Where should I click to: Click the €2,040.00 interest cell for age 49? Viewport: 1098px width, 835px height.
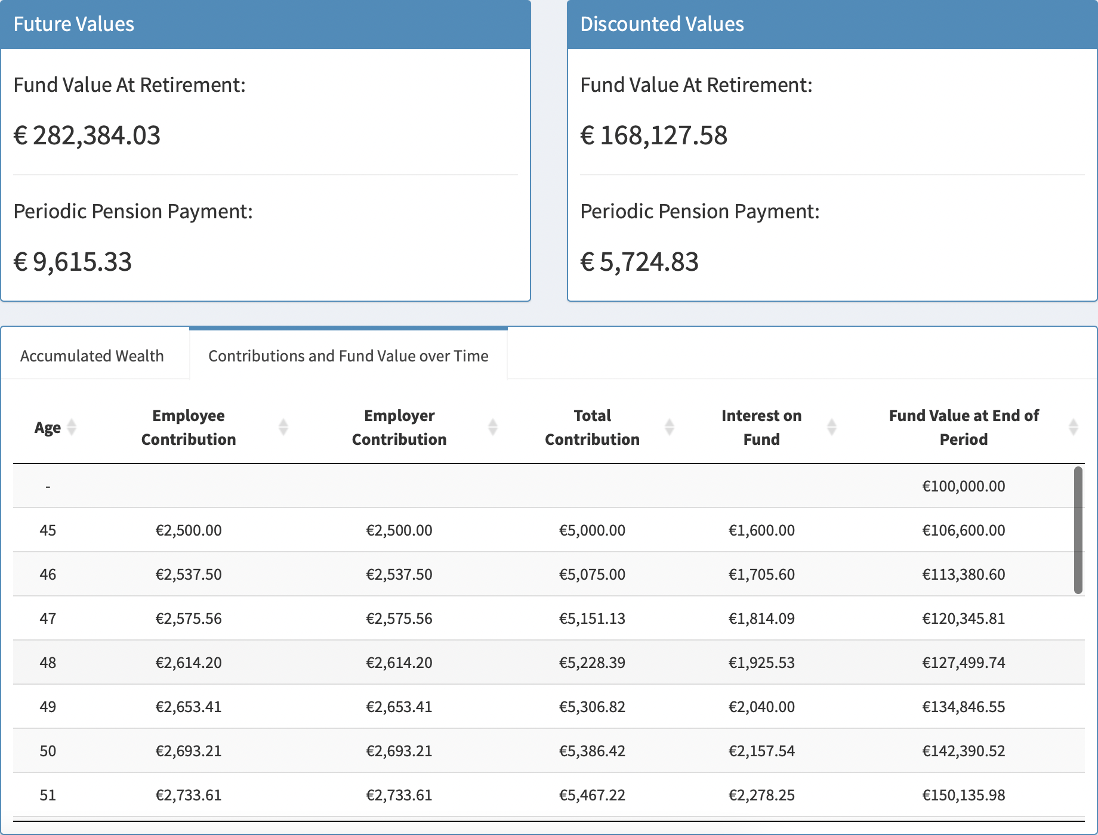tap(761, 707)
